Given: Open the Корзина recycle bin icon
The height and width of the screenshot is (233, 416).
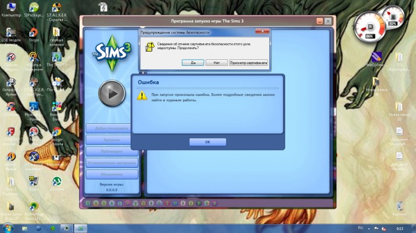Looking at the screenshot, I should 399,209.
